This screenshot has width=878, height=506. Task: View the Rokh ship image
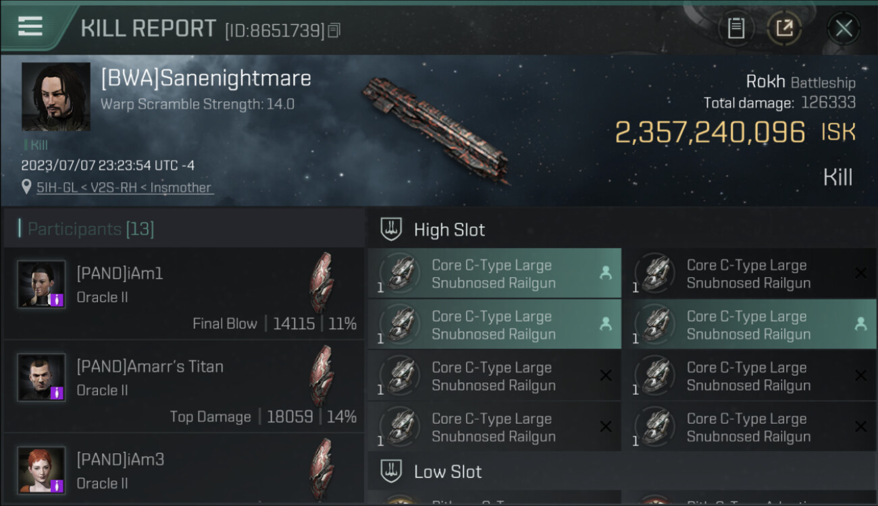click(x=435, y=128)
